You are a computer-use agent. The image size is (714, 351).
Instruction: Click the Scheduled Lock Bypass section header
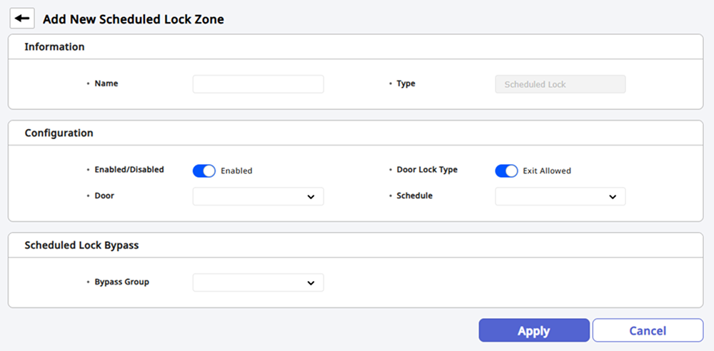click(x=81, y=245)
